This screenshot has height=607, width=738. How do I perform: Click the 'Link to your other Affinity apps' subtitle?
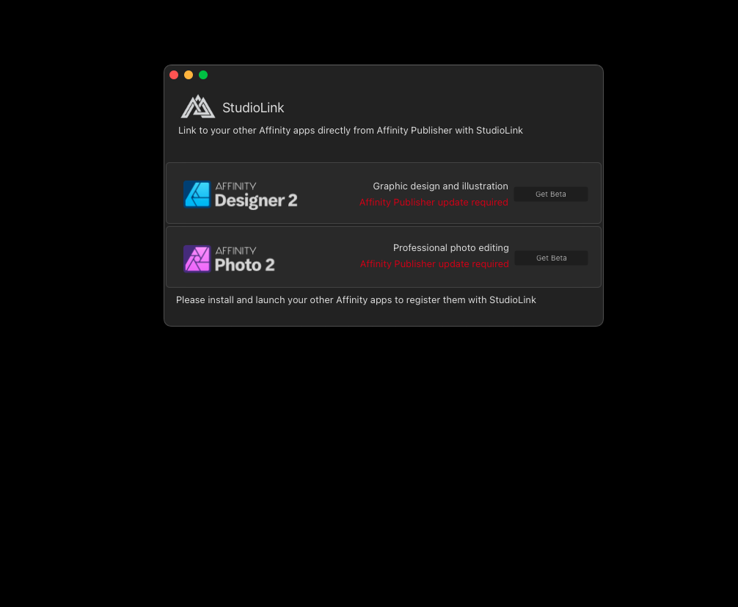coord(350,131)
